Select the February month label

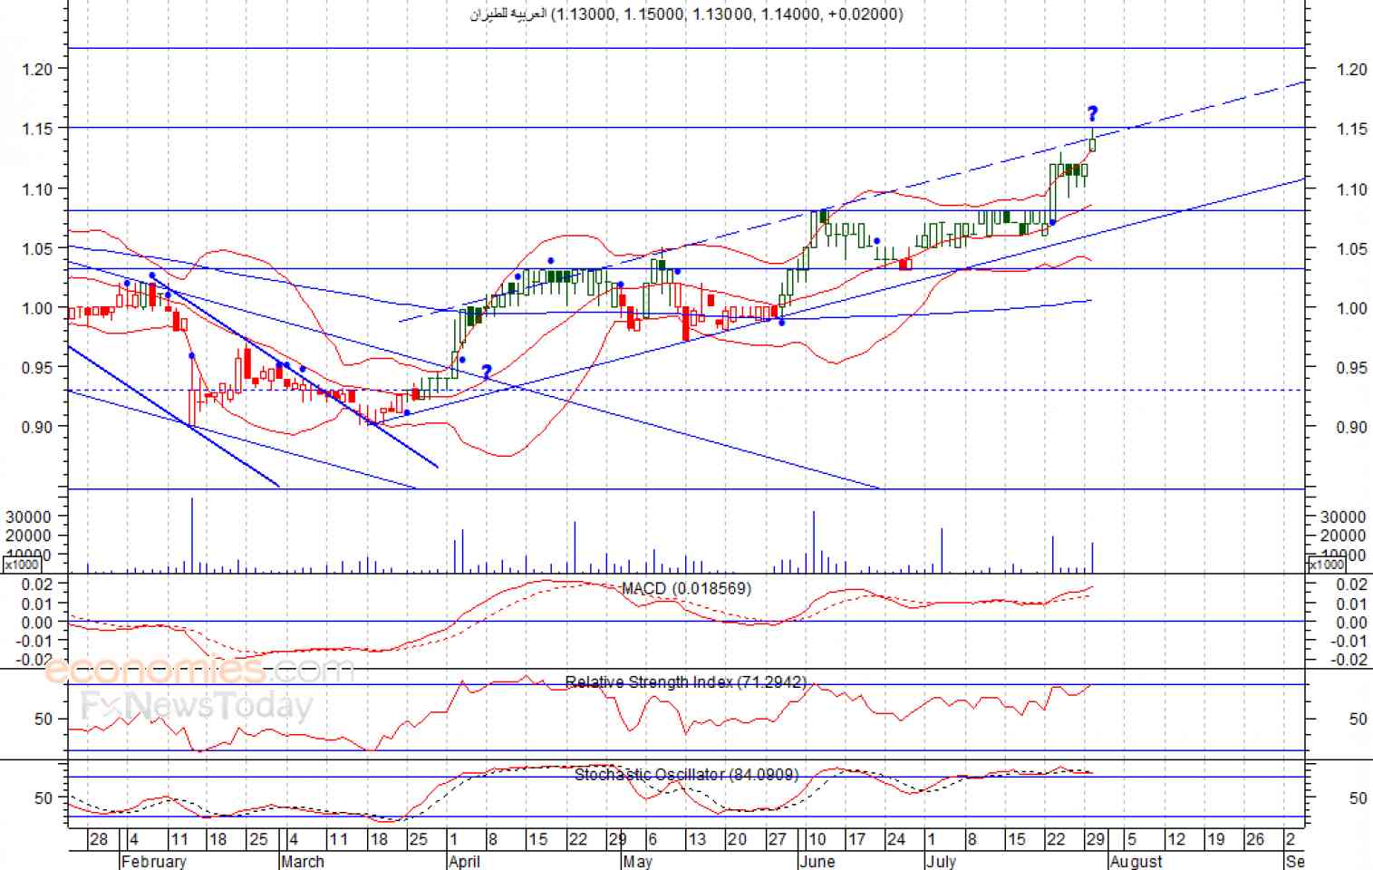[x=153, y=861]
